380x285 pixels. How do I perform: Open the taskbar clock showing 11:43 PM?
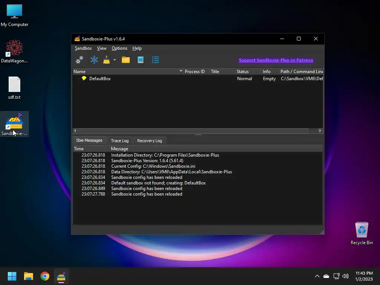click(x=364, y=276)
